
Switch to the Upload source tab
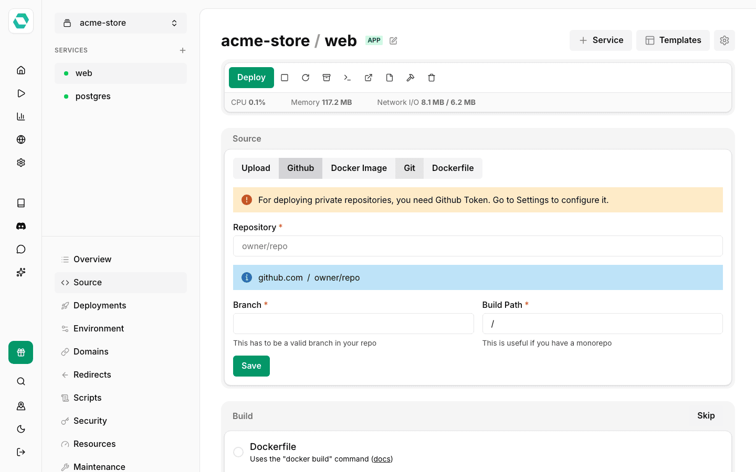(x=256, y=168)
